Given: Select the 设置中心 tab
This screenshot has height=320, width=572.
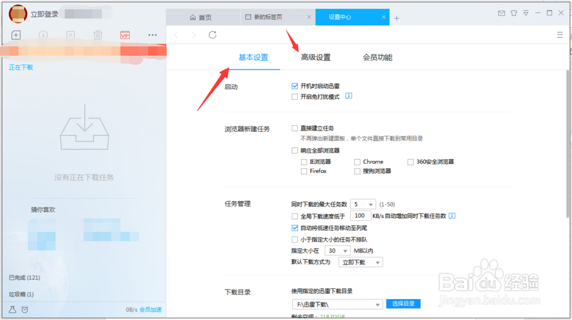Looking at the screenshot, I should [x=352, y=17].
